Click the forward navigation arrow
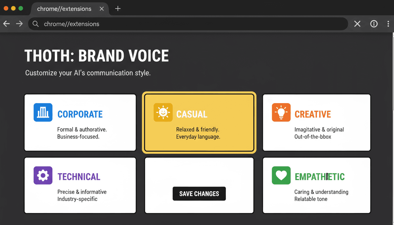The height and width of the screenshot is (225, 394). pos(19,24)
